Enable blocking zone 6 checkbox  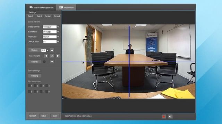[x=35, y=91]
